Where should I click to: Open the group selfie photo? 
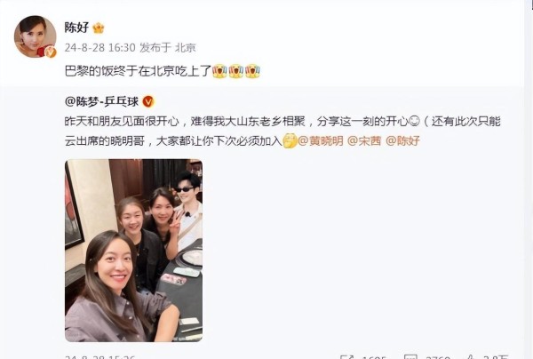click(x=133, y=251)
